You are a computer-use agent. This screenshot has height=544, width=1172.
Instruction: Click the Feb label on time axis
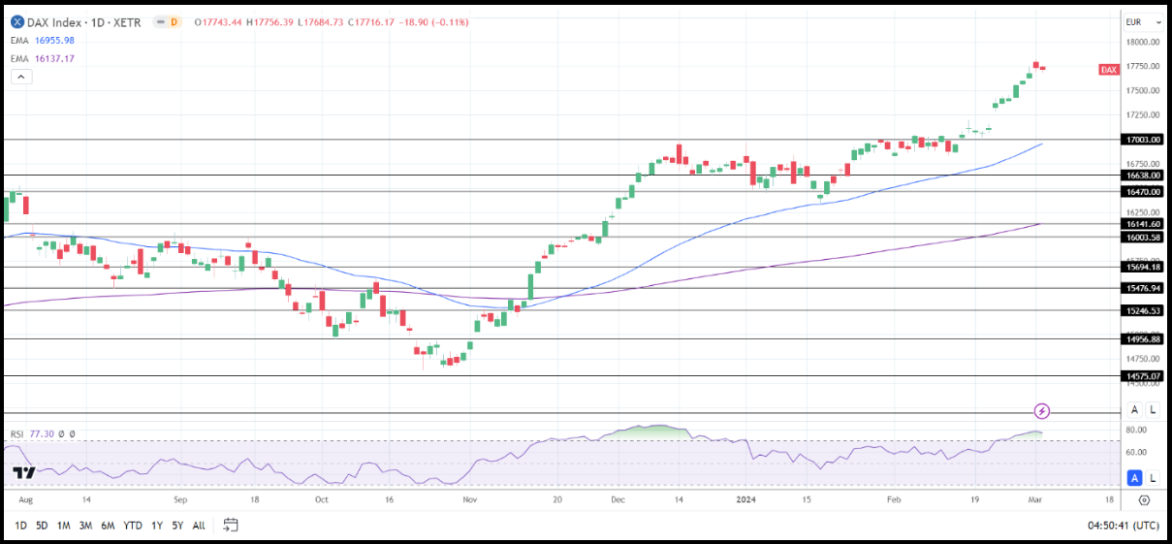(x=894, y=500)
